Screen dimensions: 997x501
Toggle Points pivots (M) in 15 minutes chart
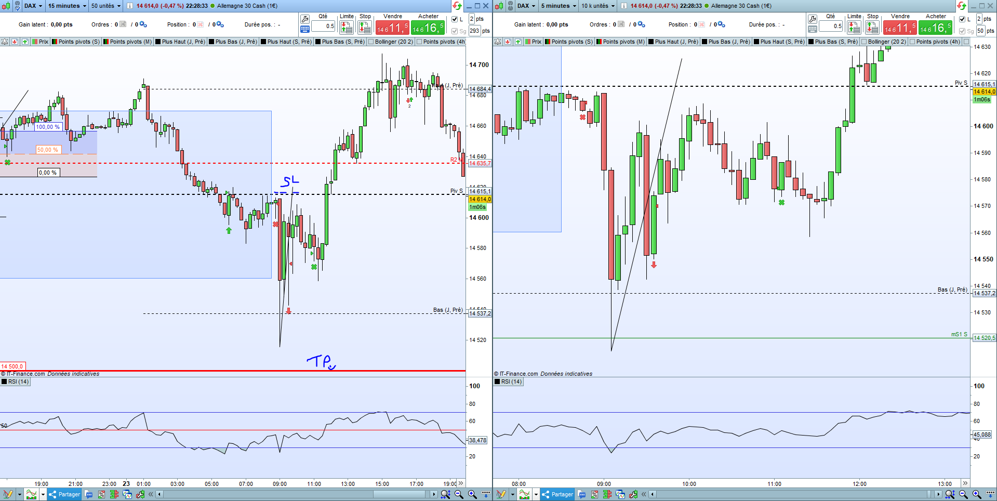[x=127, y=42]
